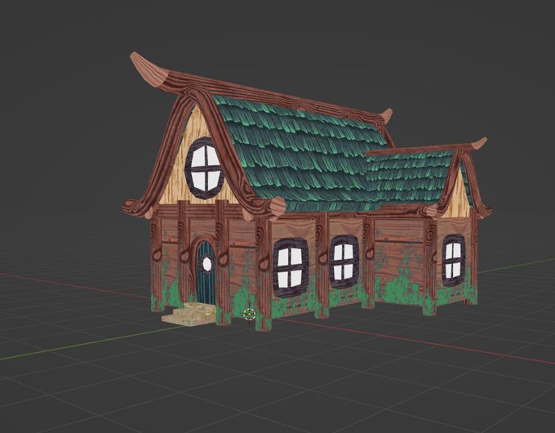The width and height of the screenshot is (555, 433).
Task: Select the teal arched front door
Action: pyautogui.click(x=206, y=272)
